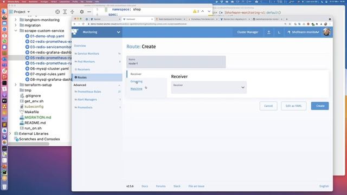This screenshot has height=195, width=347.
Task: Click the user avatar in Rancher header
Action: [x=327, y=32]
